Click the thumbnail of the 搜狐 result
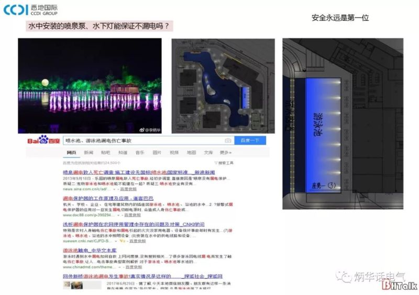The image size is (419, 295). coord(82,285)
